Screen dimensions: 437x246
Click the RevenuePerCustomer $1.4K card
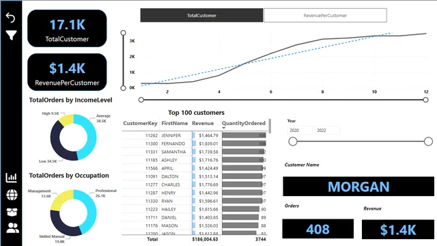pos(67,72)
